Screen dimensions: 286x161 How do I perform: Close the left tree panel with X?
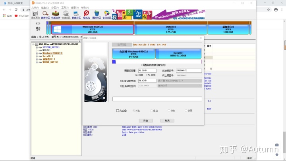(80, 41)
